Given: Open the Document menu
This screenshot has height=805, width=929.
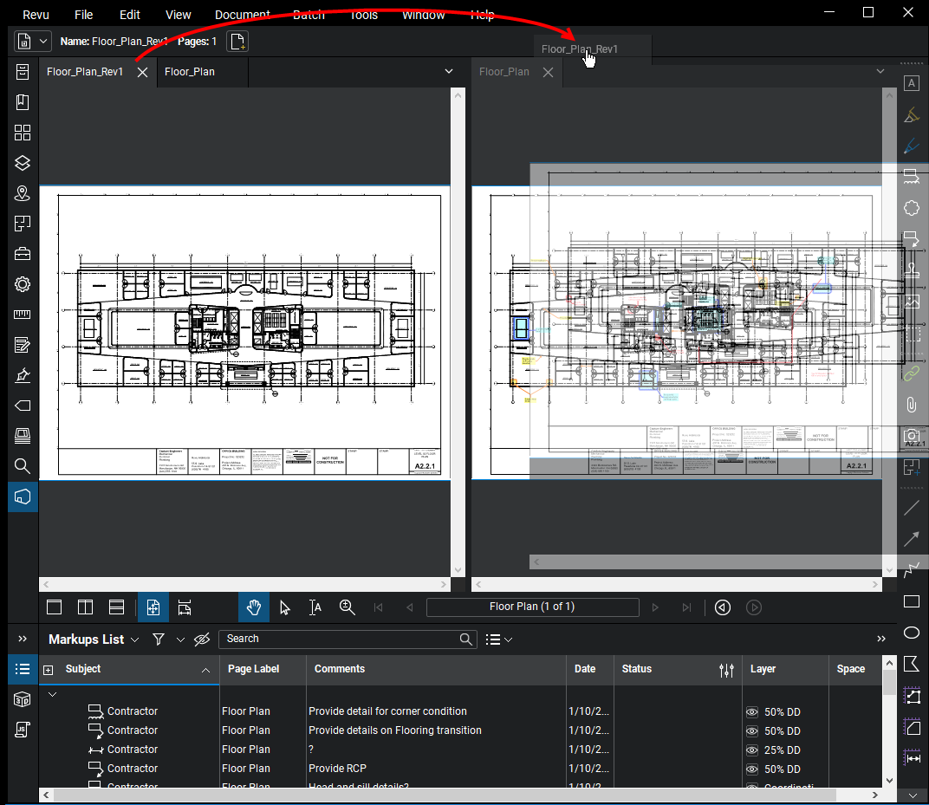Looking at the screenshot, I should (242, 15).
